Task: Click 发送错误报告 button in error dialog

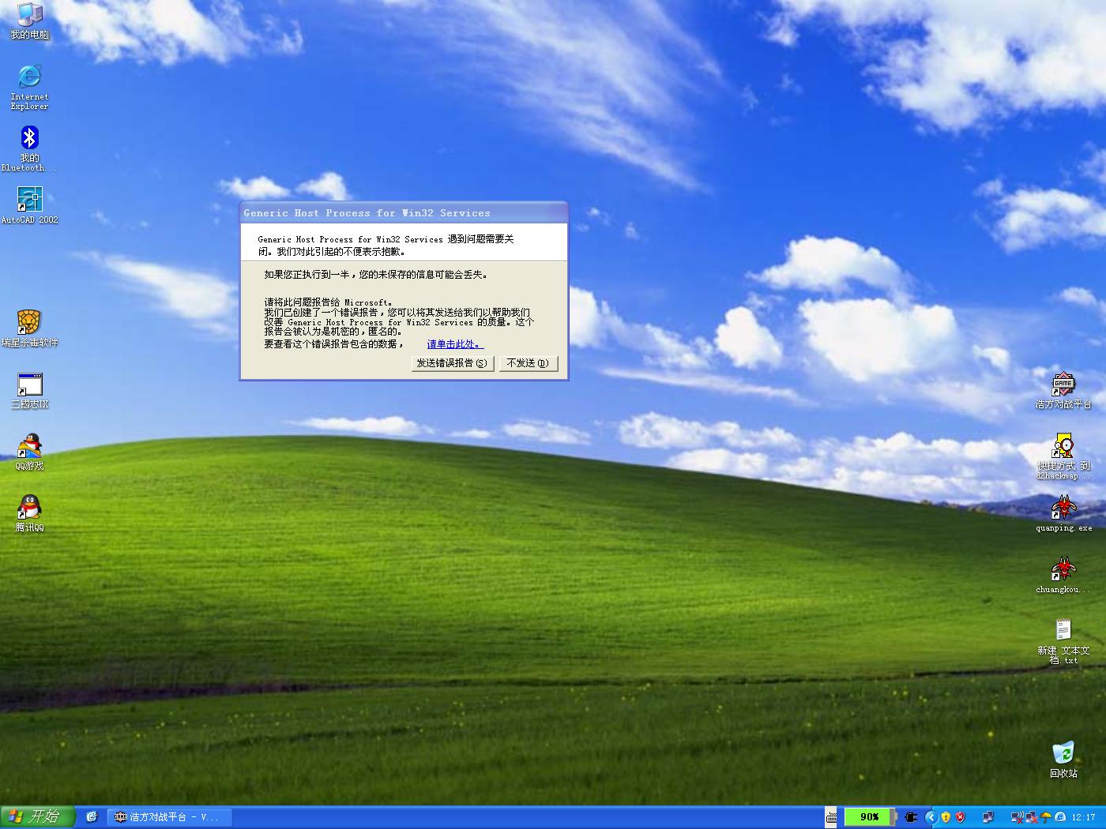Action: click(x=453, y=363)
